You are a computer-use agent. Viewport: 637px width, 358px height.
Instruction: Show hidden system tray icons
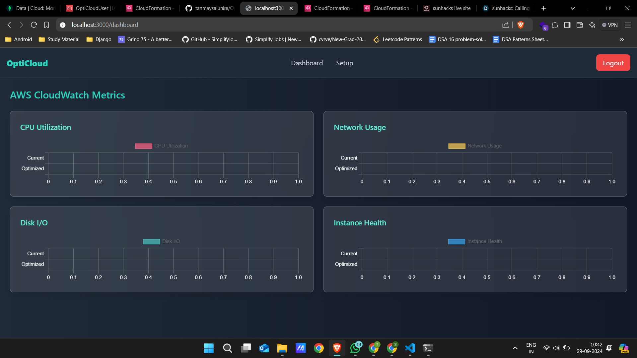[515, 348]
